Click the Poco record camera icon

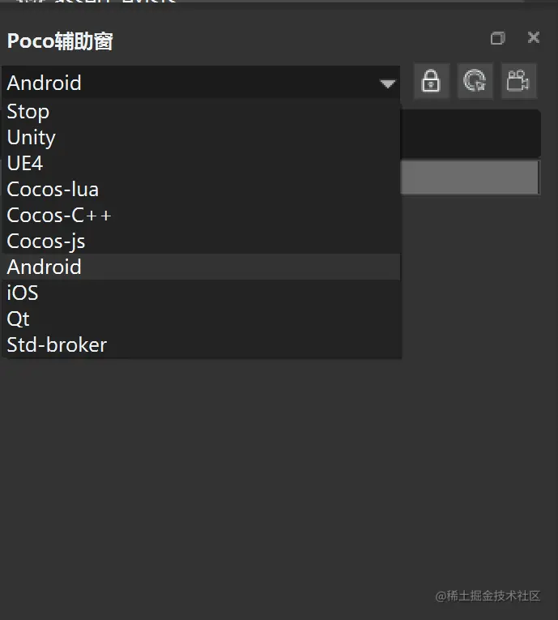pos(518,82)
